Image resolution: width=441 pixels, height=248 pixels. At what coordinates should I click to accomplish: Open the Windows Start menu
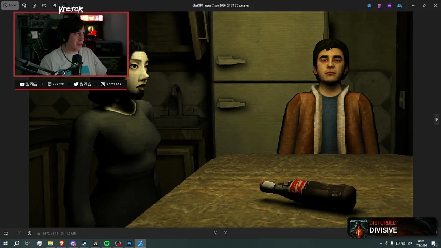(6, 244)
